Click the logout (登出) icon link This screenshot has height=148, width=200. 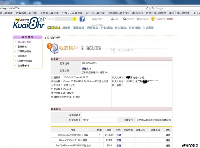click(x=115, y=19)
